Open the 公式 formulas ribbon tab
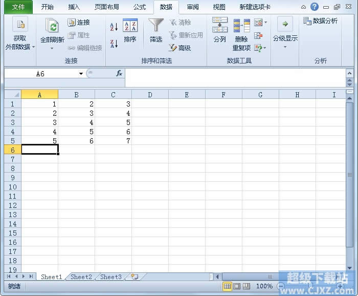 [x=140, y=7]
